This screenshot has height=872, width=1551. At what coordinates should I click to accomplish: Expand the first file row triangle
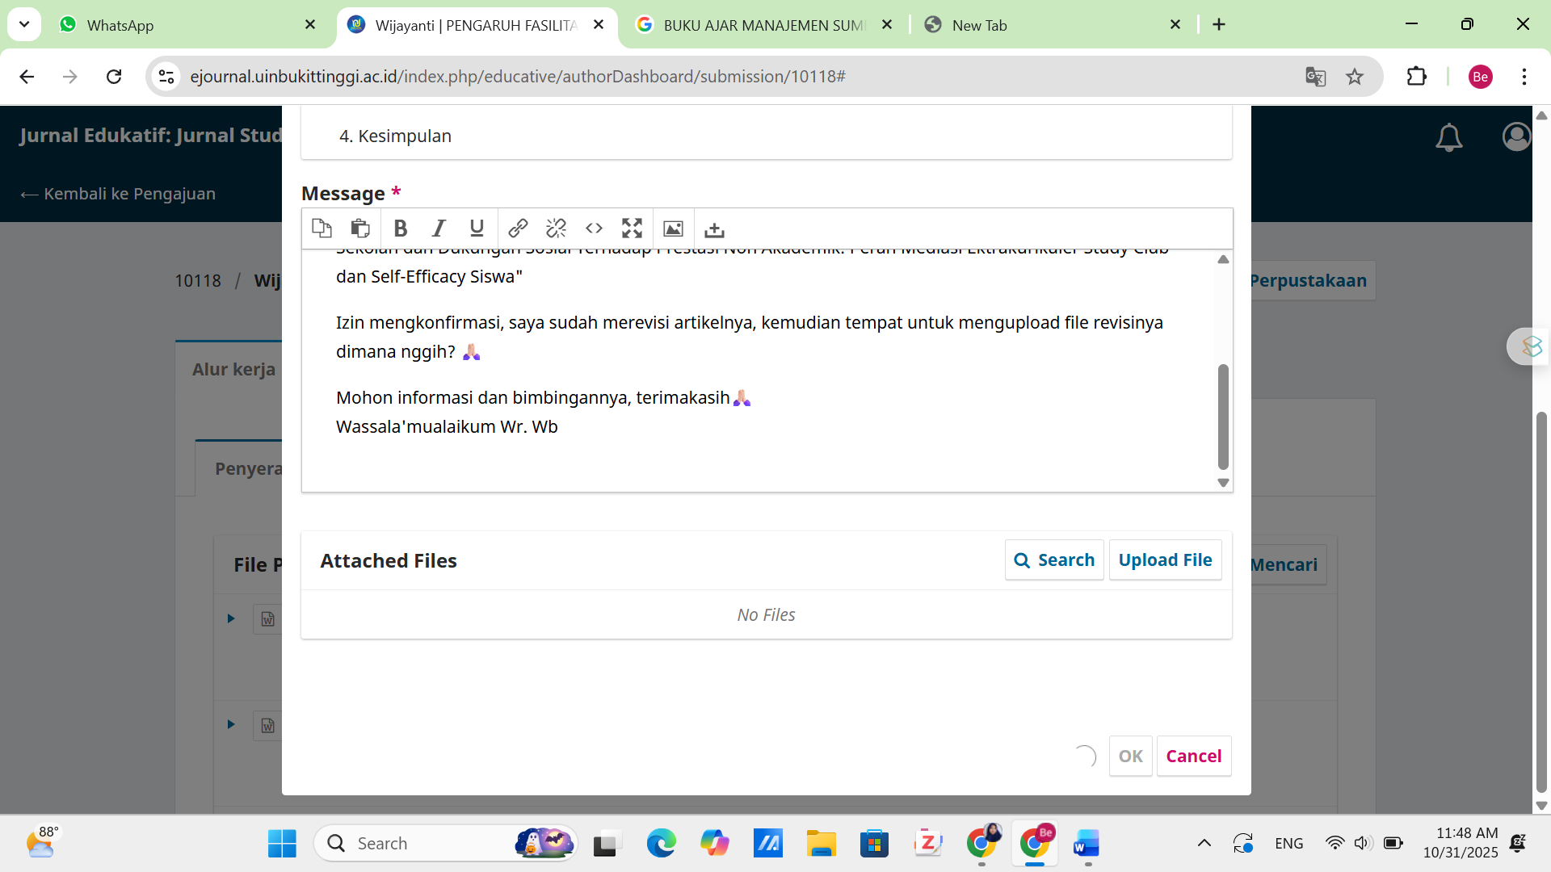231,618
